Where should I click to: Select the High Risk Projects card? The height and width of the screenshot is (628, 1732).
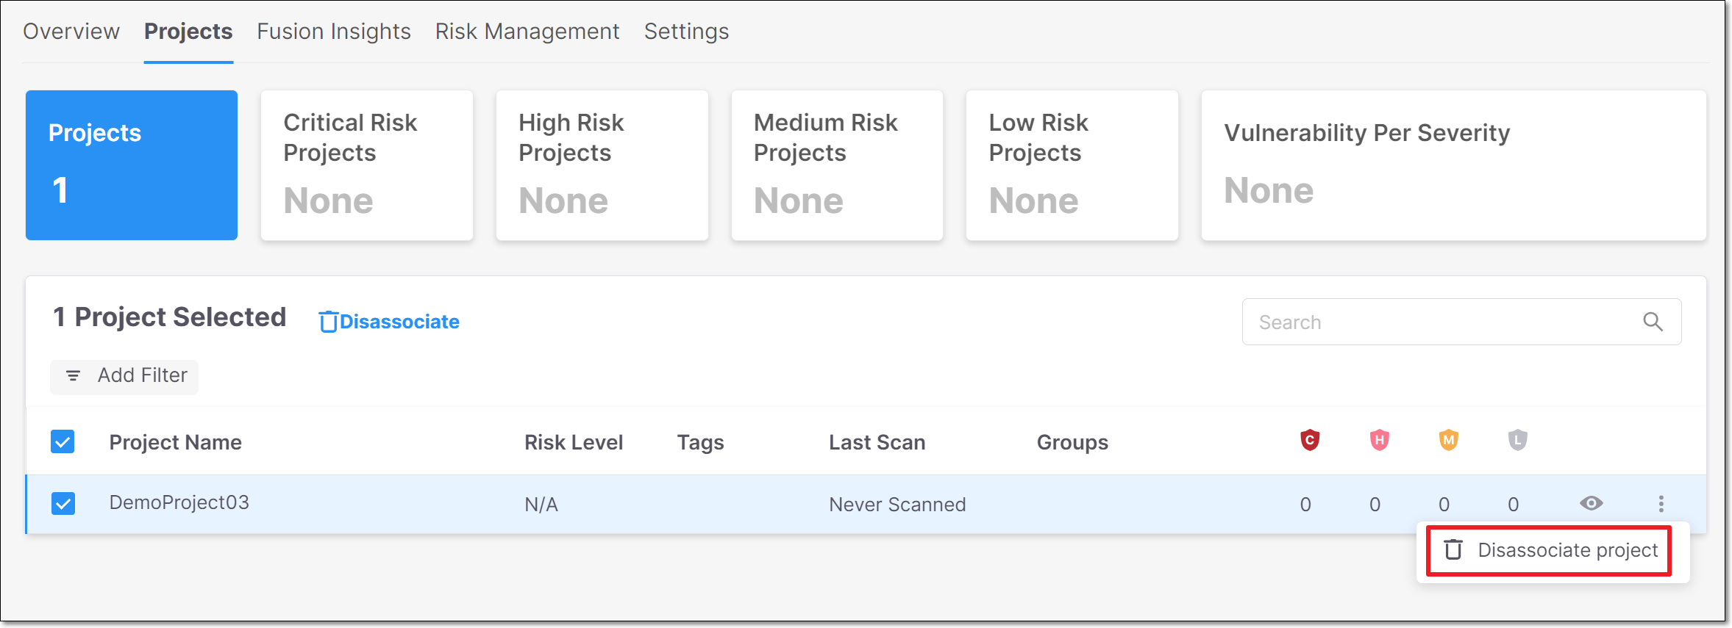click(602, 165)
